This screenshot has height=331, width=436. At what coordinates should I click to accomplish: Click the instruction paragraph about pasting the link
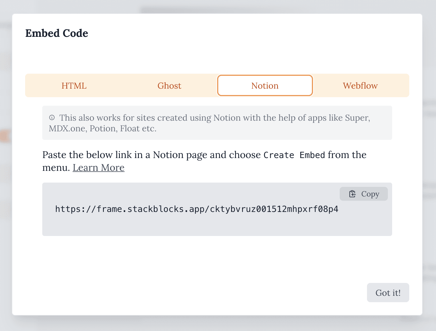pos(160,155)
